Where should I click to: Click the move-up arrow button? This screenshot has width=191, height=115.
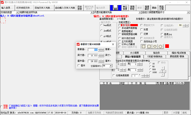click(162, 68)
